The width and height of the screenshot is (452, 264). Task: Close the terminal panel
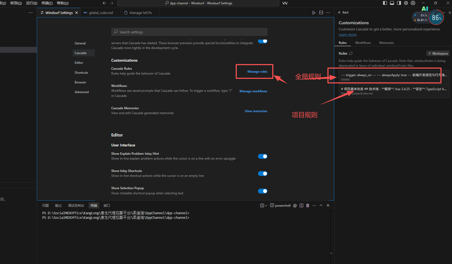click(328, 205)
